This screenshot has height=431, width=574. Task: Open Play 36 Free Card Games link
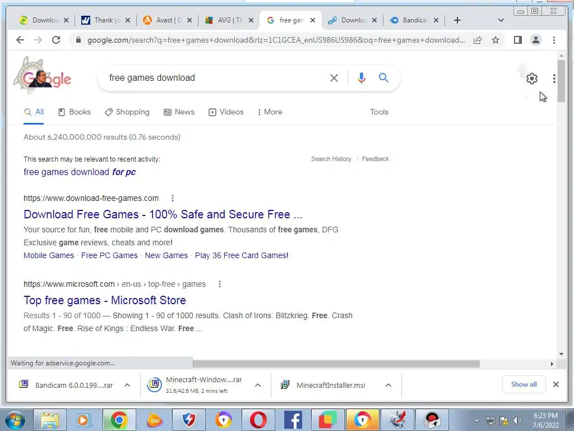pos(242,255)
